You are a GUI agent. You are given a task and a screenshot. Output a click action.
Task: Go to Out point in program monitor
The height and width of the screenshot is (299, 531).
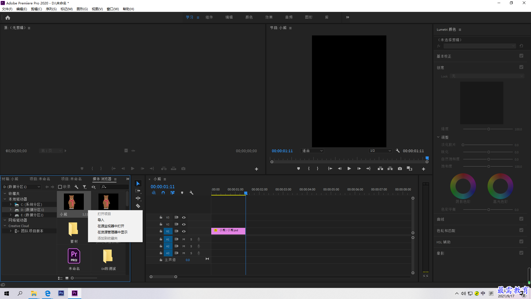(x=368, y=169)
